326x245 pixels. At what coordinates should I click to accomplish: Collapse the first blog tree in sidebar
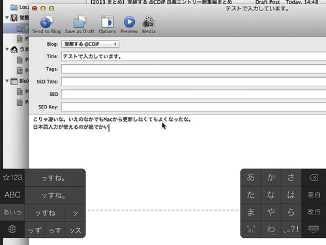pos(7,18)
